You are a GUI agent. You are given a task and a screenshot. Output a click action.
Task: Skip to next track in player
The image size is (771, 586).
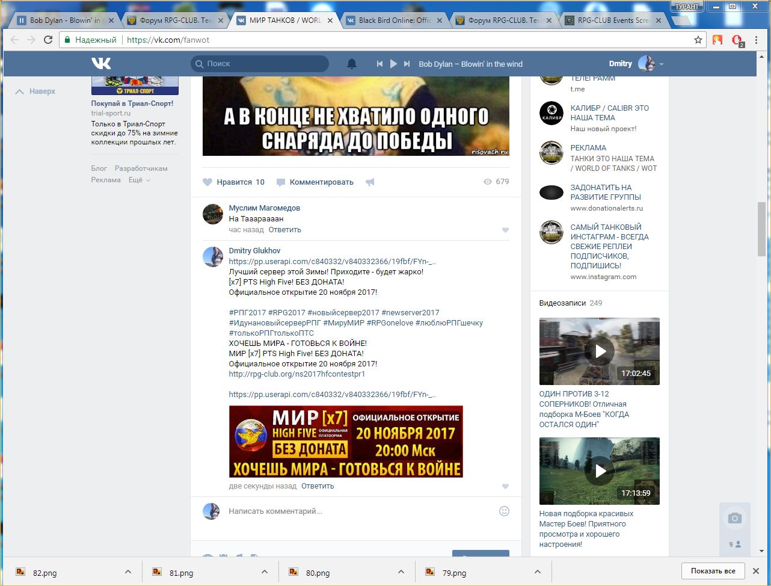[407, 64]
